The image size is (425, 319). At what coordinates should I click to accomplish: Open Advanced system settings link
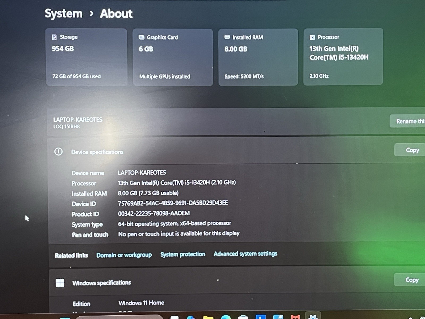245,254
